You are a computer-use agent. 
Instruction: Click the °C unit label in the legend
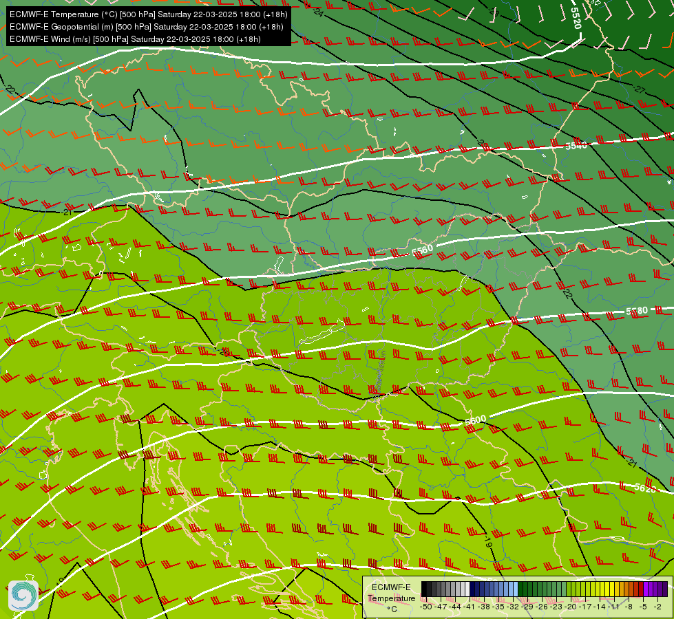[x=392, y=609]
